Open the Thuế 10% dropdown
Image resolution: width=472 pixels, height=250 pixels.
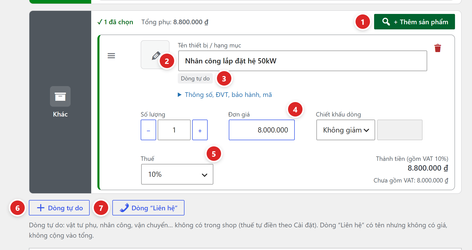[x=177, y=174]
